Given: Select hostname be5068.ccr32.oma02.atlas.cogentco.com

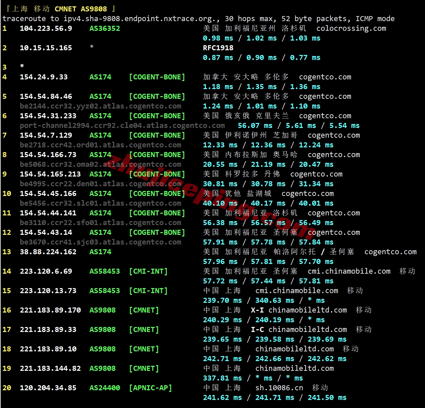Looking at the screenshot, I should (x=100, y=164).
